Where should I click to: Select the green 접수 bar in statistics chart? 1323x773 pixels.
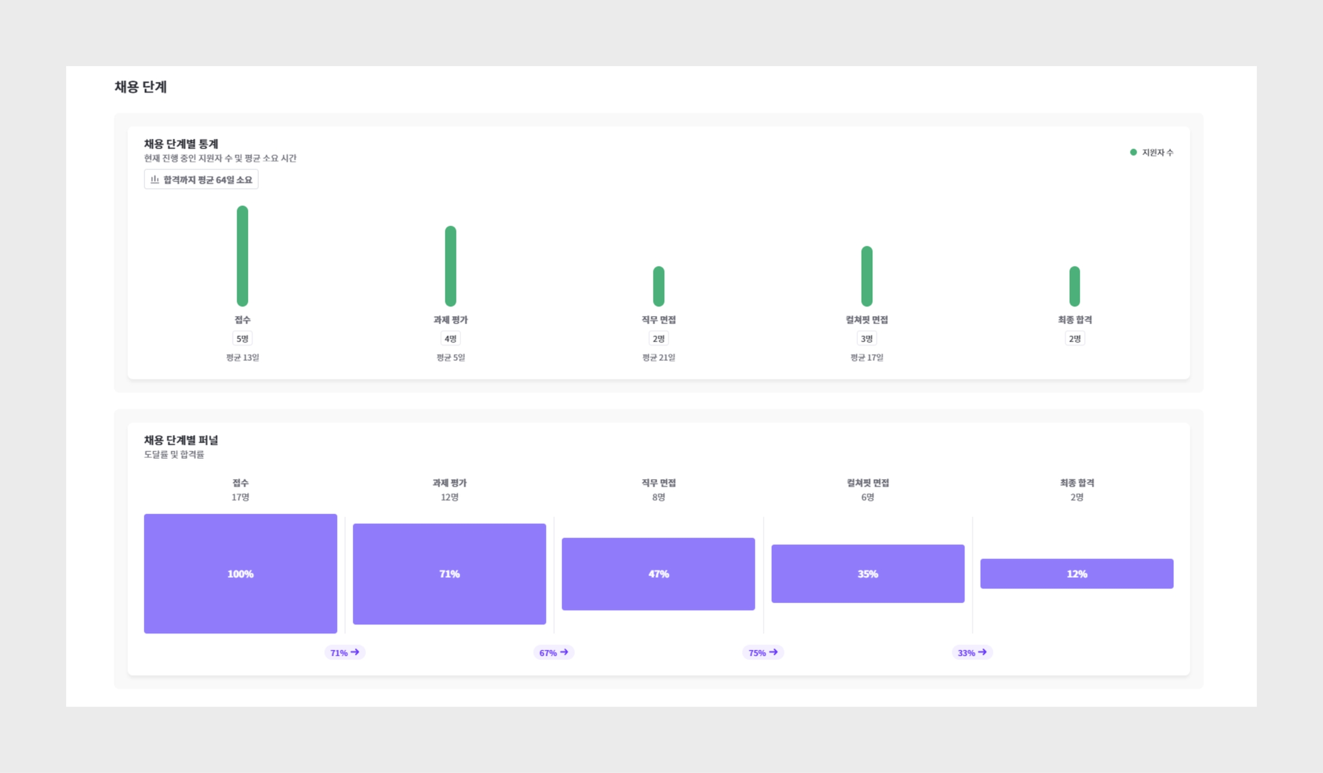click(x=242, y=256)
